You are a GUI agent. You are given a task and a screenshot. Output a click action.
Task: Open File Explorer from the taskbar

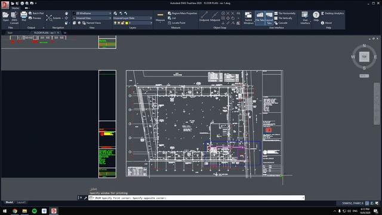point(24,211)
